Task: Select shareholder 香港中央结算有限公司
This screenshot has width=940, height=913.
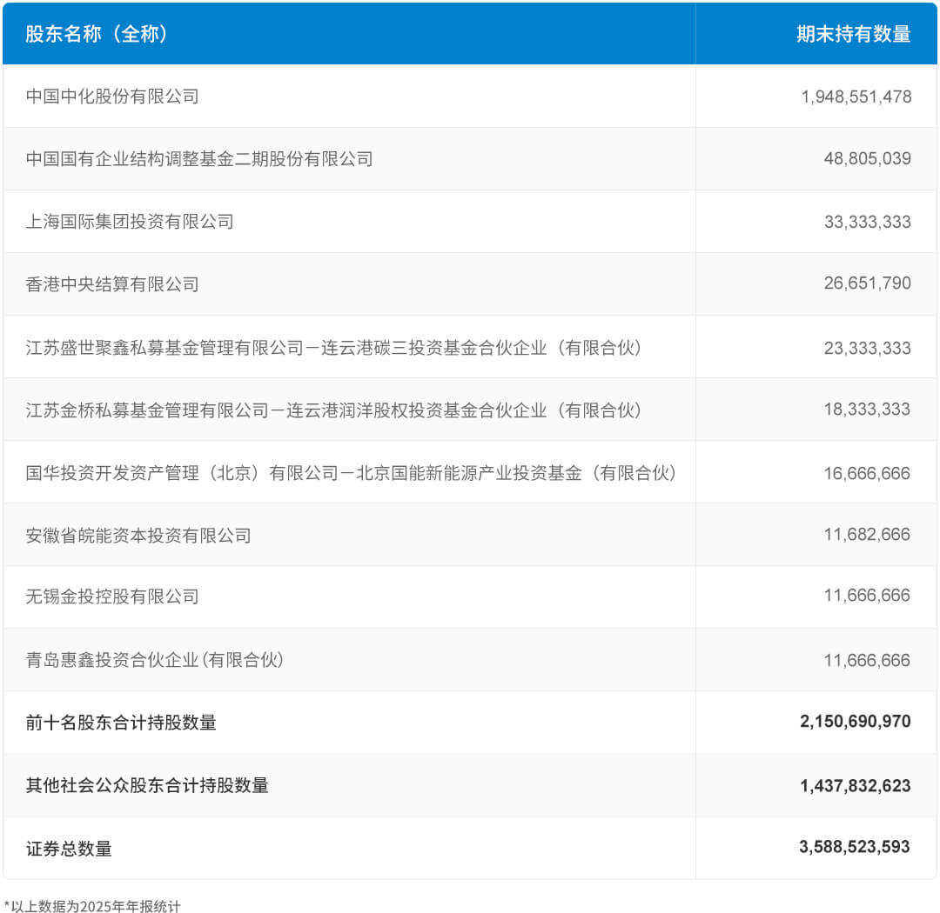Action: pyautogui.click(x=112, y=284)
